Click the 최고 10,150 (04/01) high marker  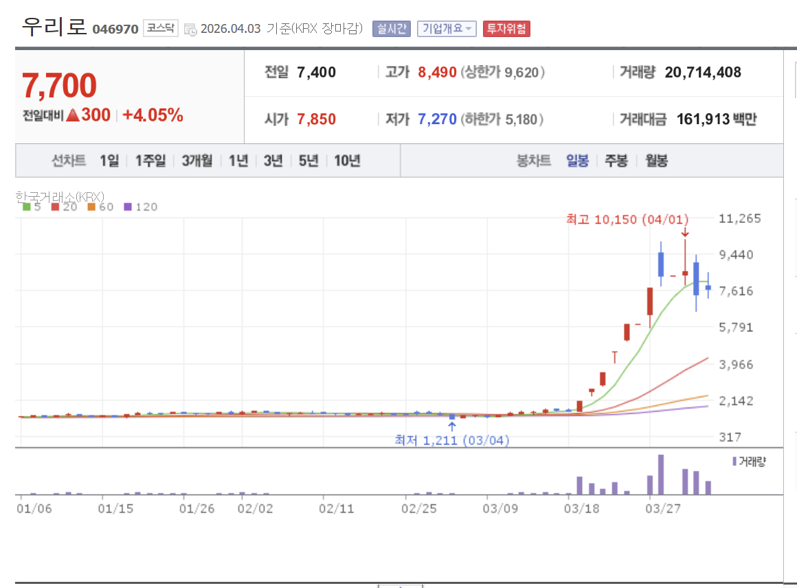627,220
